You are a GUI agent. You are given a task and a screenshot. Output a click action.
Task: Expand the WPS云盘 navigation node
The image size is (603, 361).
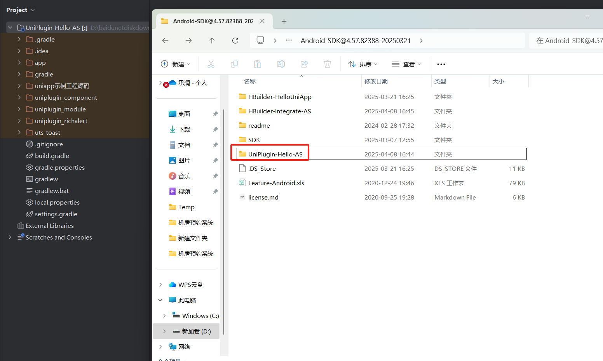point(160,285)
